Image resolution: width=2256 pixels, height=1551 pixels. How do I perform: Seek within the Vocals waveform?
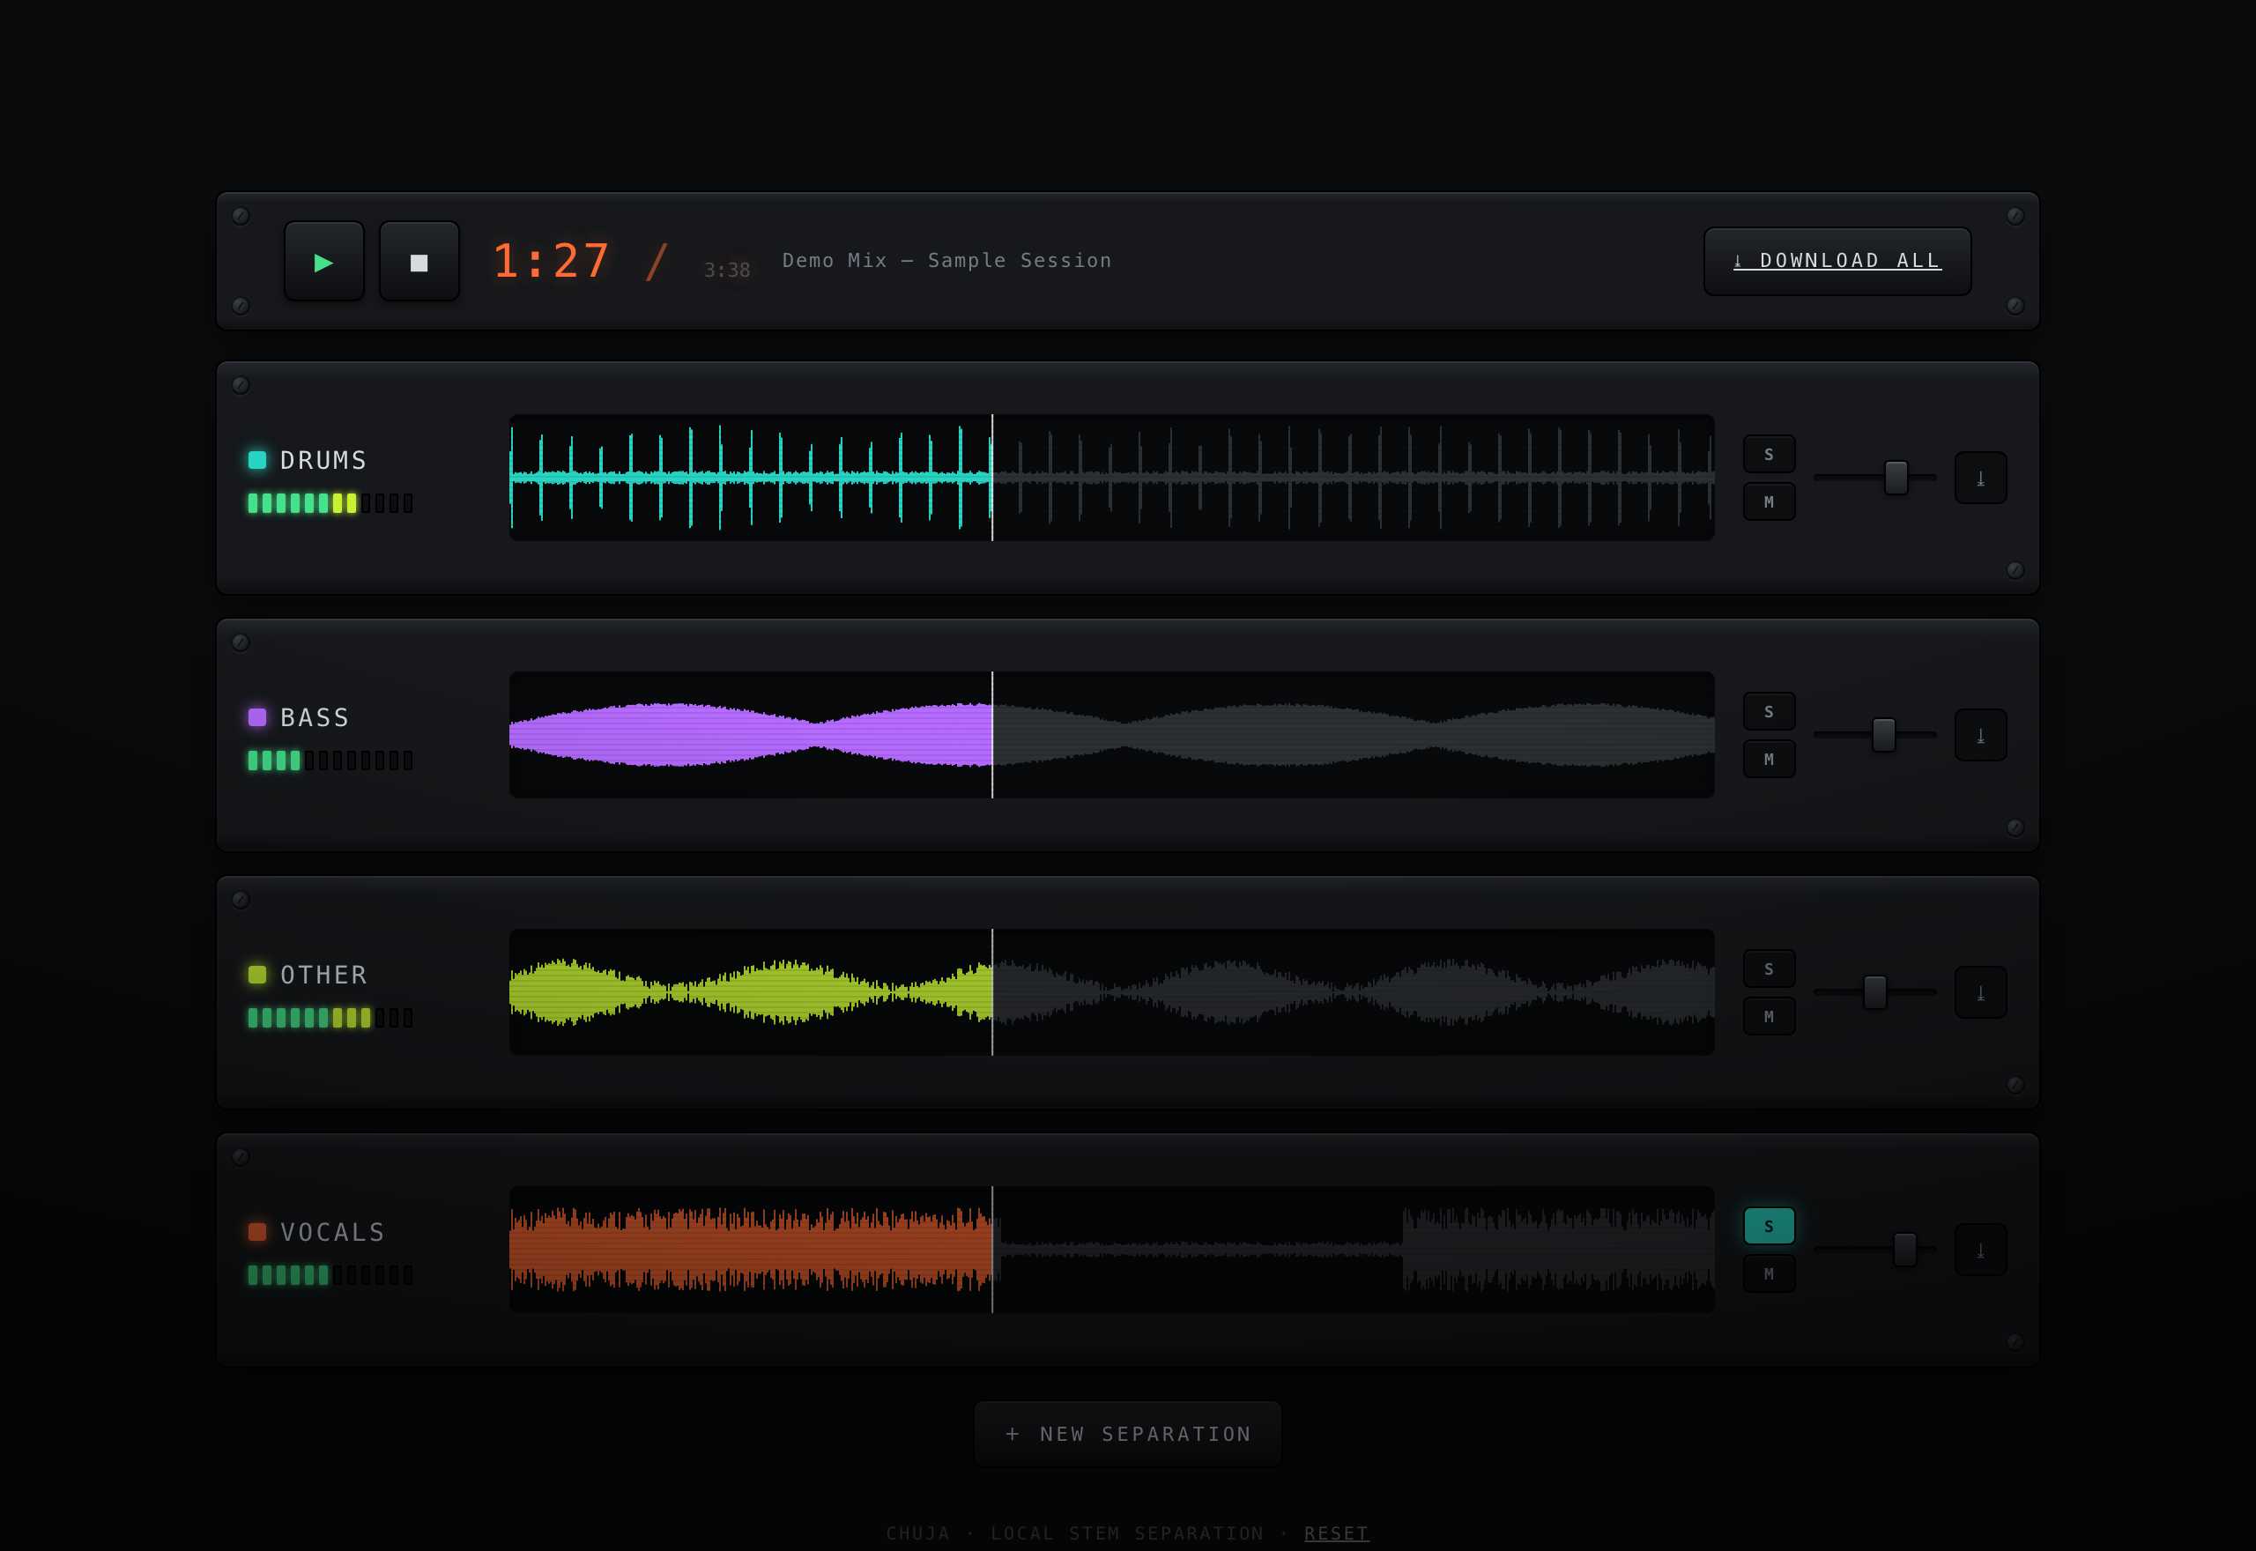[x=1111, y=1250]
